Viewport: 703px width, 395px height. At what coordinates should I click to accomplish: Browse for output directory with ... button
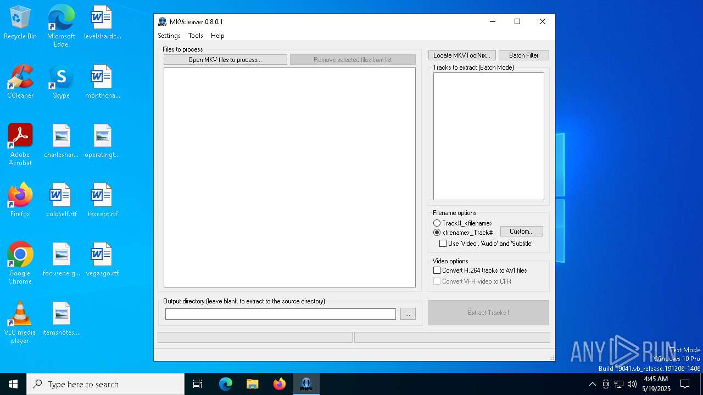click(x=408, y=314)
